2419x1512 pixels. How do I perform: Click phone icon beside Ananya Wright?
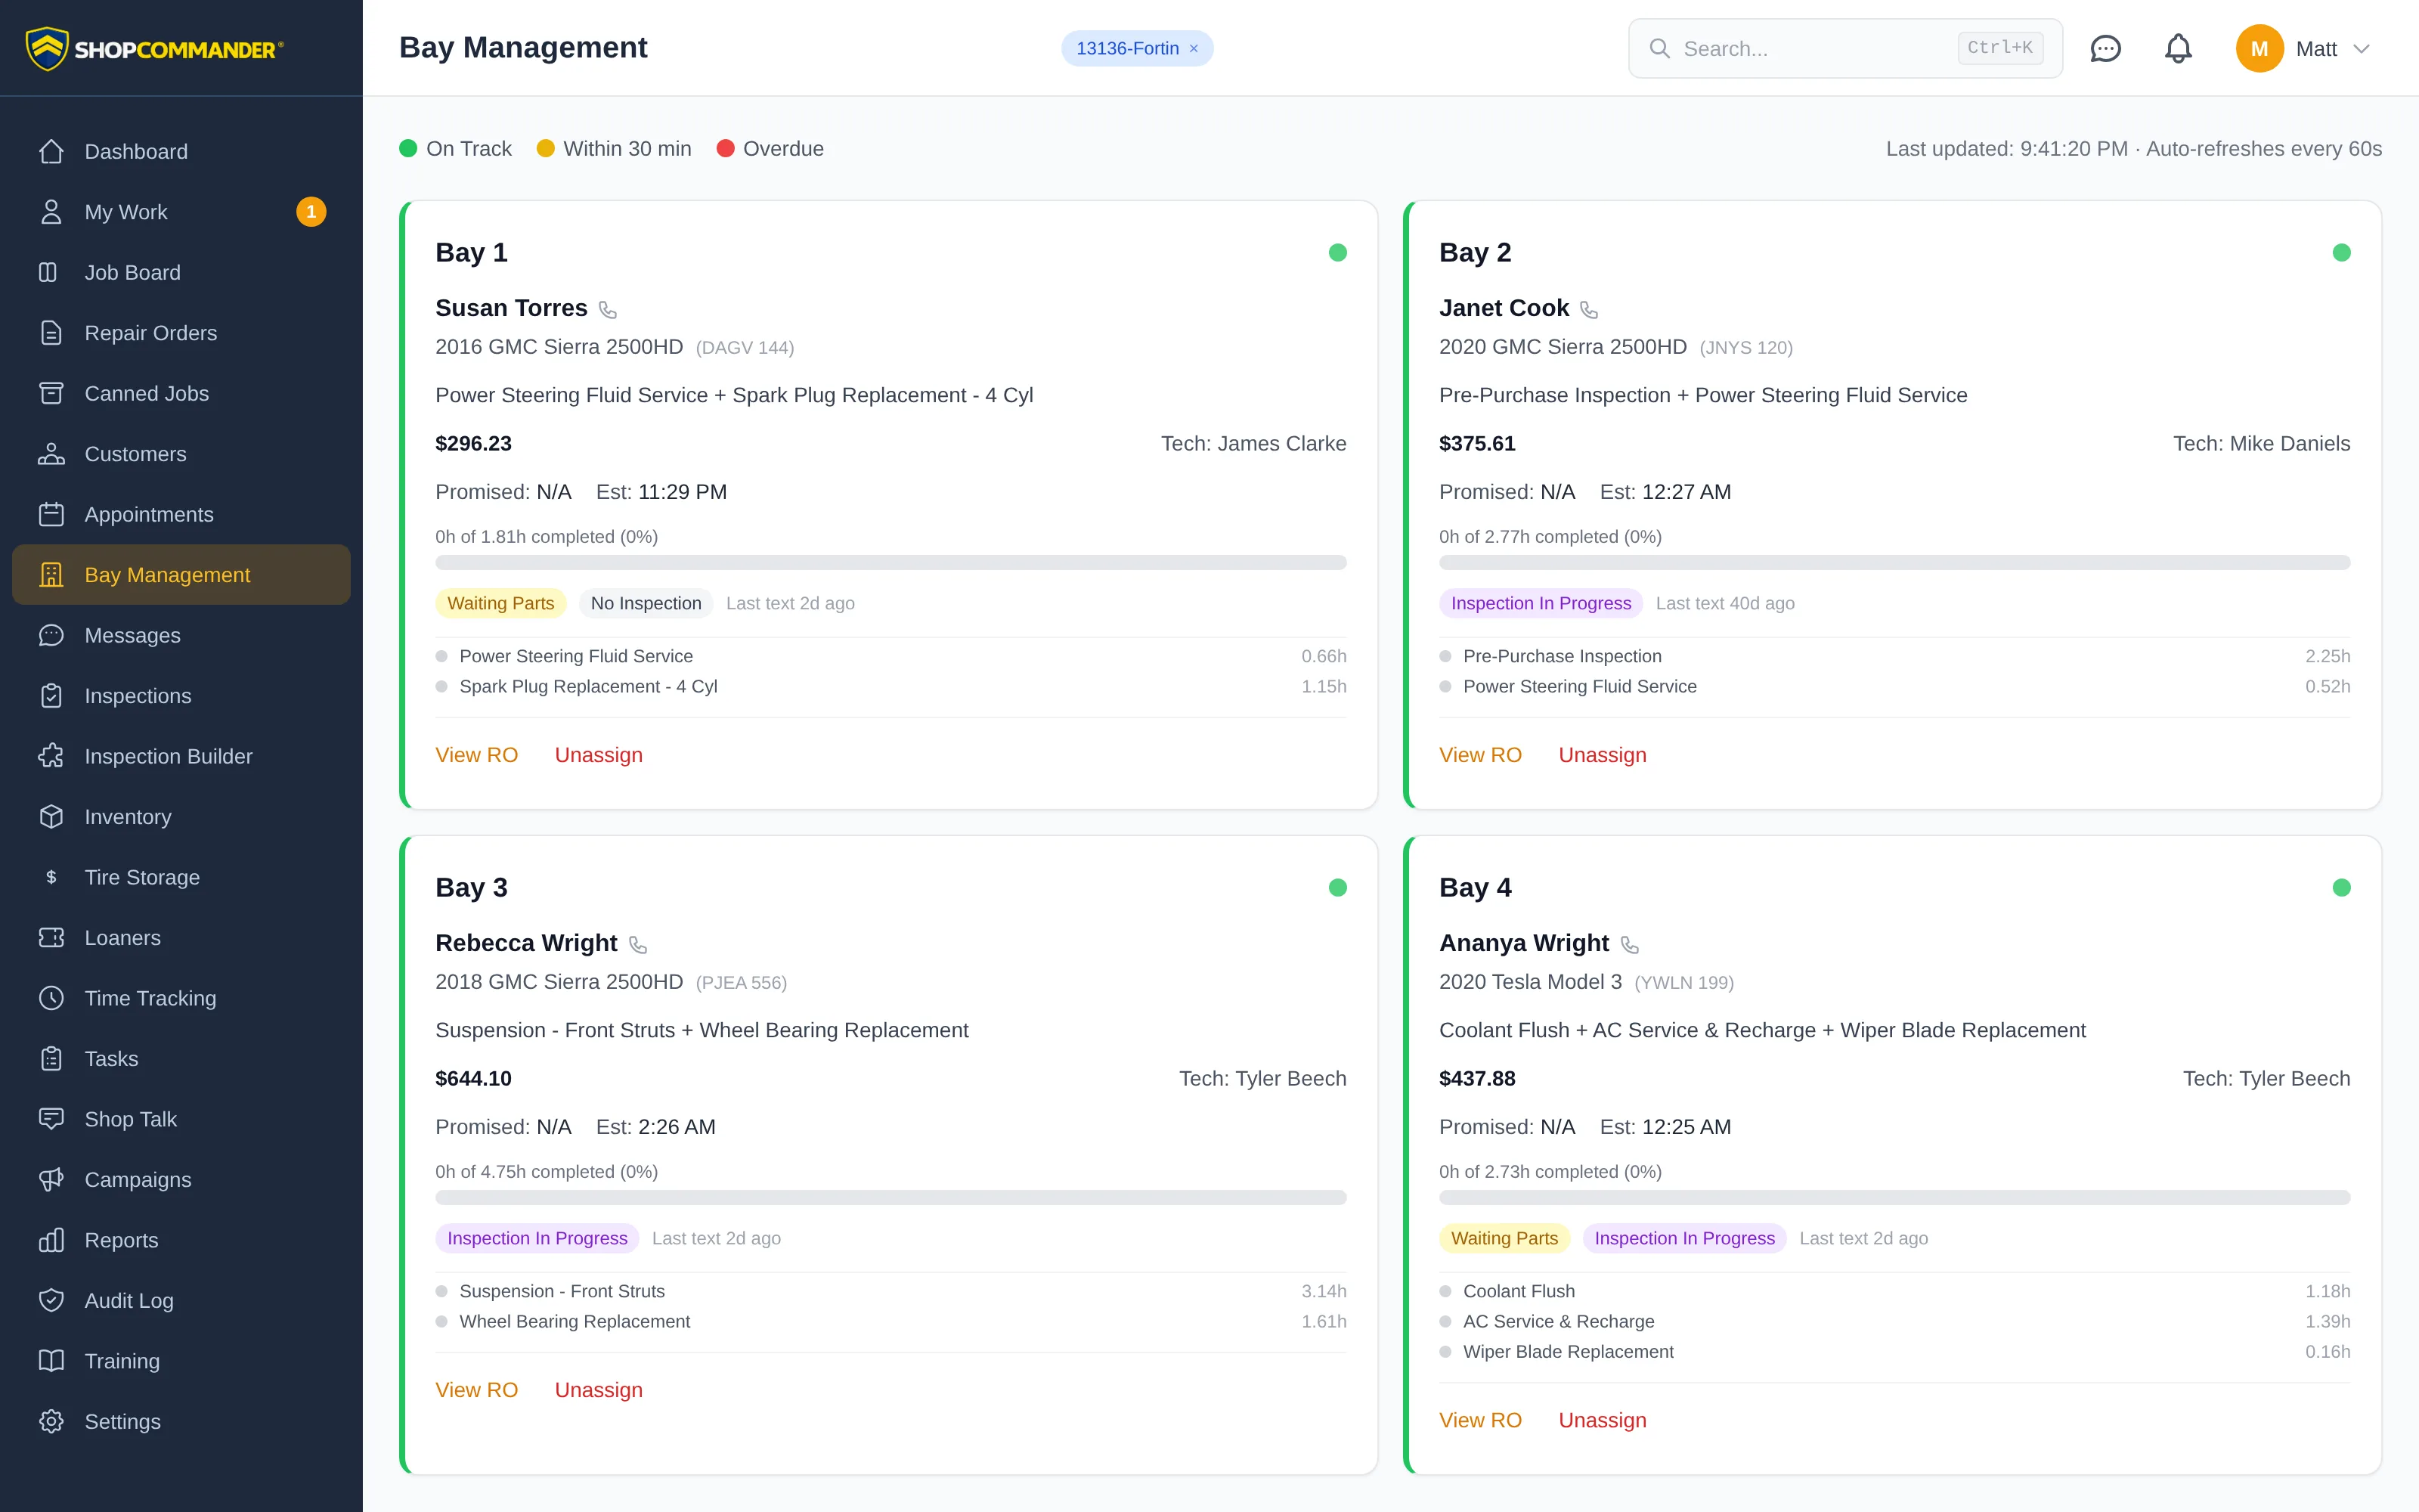point(1629,945)
